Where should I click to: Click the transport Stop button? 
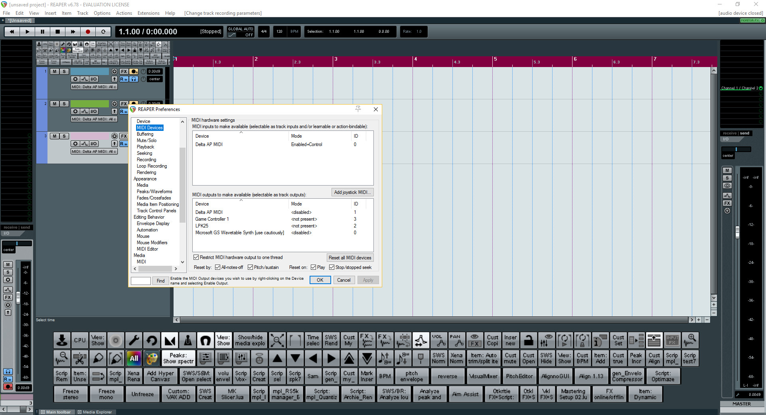tap(57, 32)
